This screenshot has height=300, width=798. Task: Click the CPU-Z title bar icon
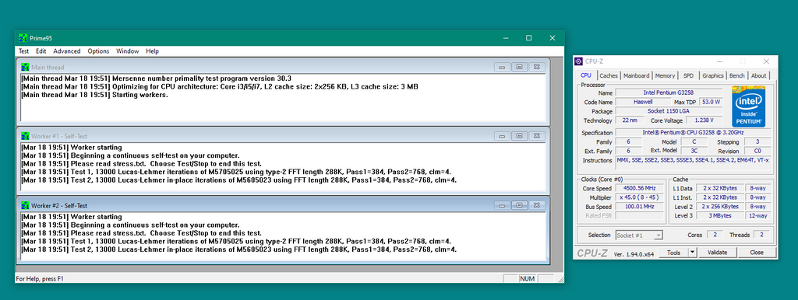(x=579, y=61)
